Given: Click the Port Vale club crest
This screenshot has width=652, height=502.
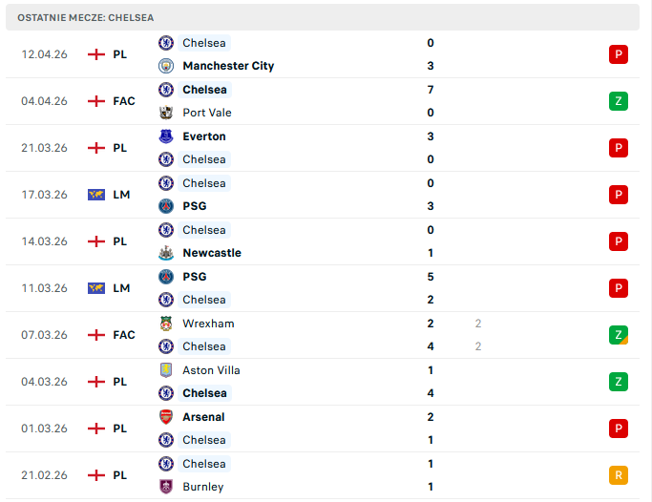Looking at the screenshot, I should [x=166, y=113].
